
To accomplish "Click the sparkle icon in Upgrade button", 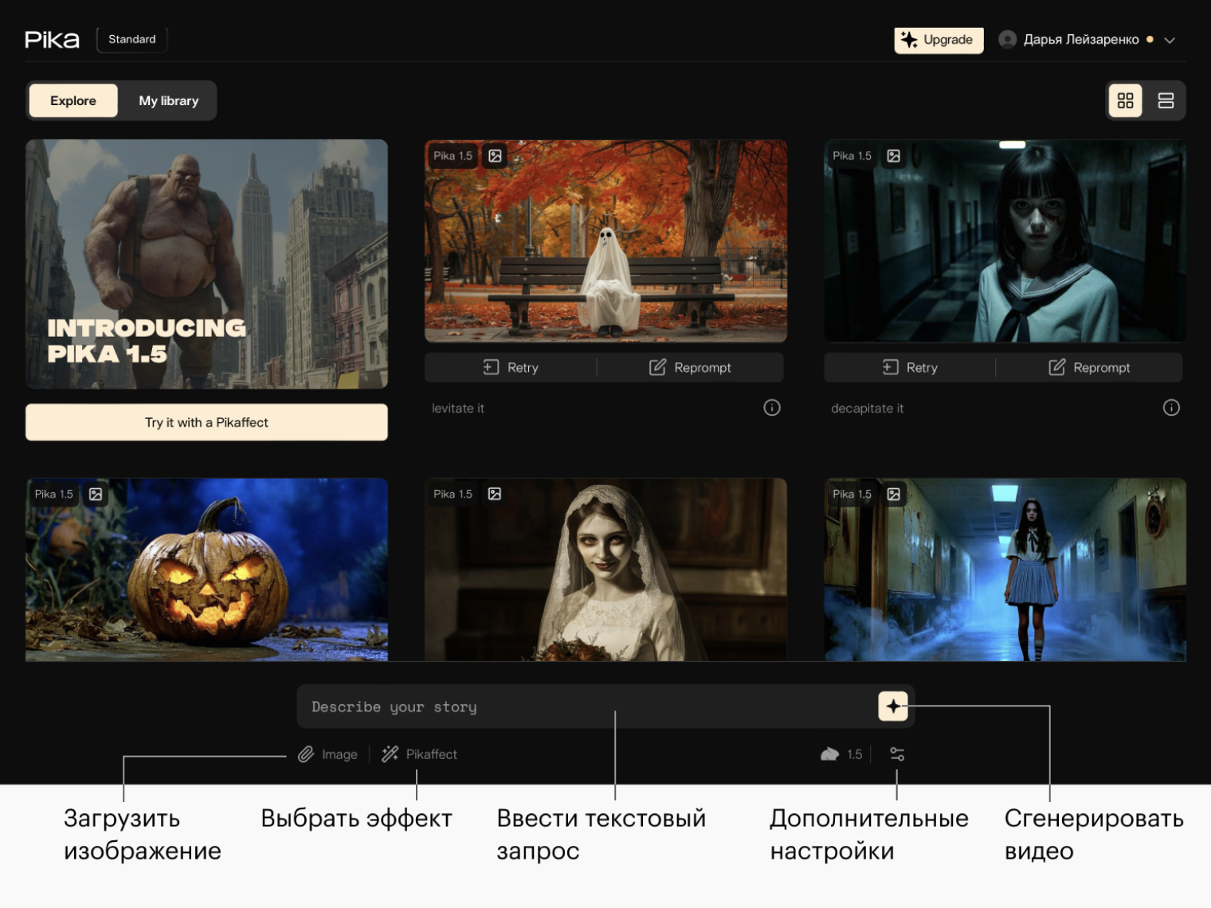I will click(909, 40).
